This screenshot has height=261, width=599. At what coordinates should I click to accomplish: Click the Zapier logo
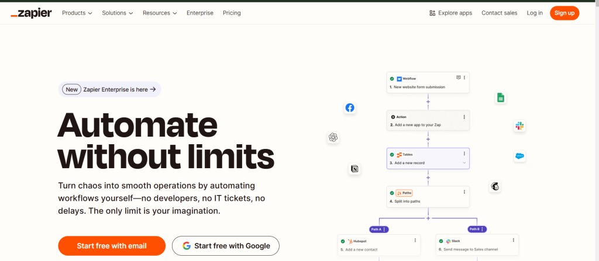pos(31,13)
